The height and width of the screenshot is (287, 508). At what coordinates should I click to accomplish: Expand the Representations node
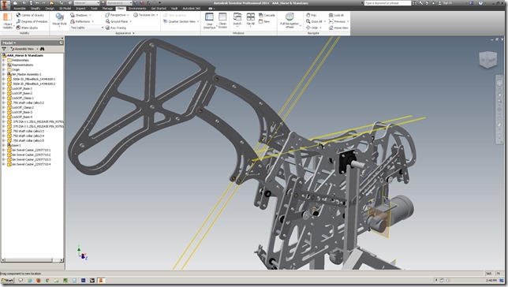click(4, 65)
